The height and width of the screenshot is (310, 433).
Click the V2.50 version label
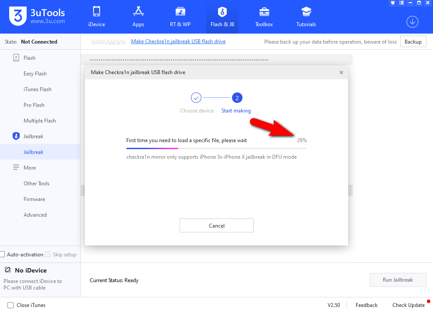[333, 305]
